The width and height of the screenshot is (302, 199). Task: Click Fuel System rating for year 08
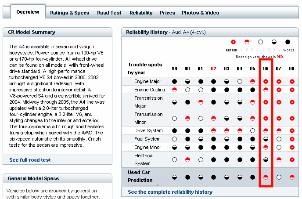(x=292, y=139)
